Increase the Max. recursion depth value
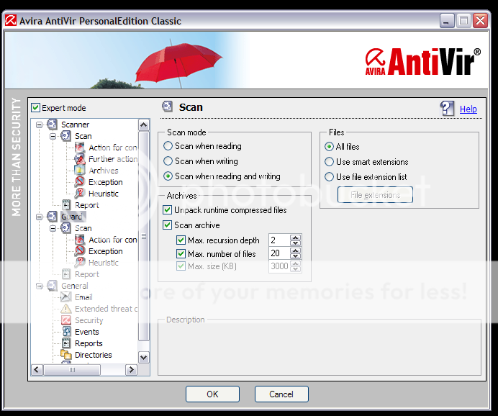Image resolution: width=498 pixels, height=416 pixels. pyautogui.click(x=296, y=237)
